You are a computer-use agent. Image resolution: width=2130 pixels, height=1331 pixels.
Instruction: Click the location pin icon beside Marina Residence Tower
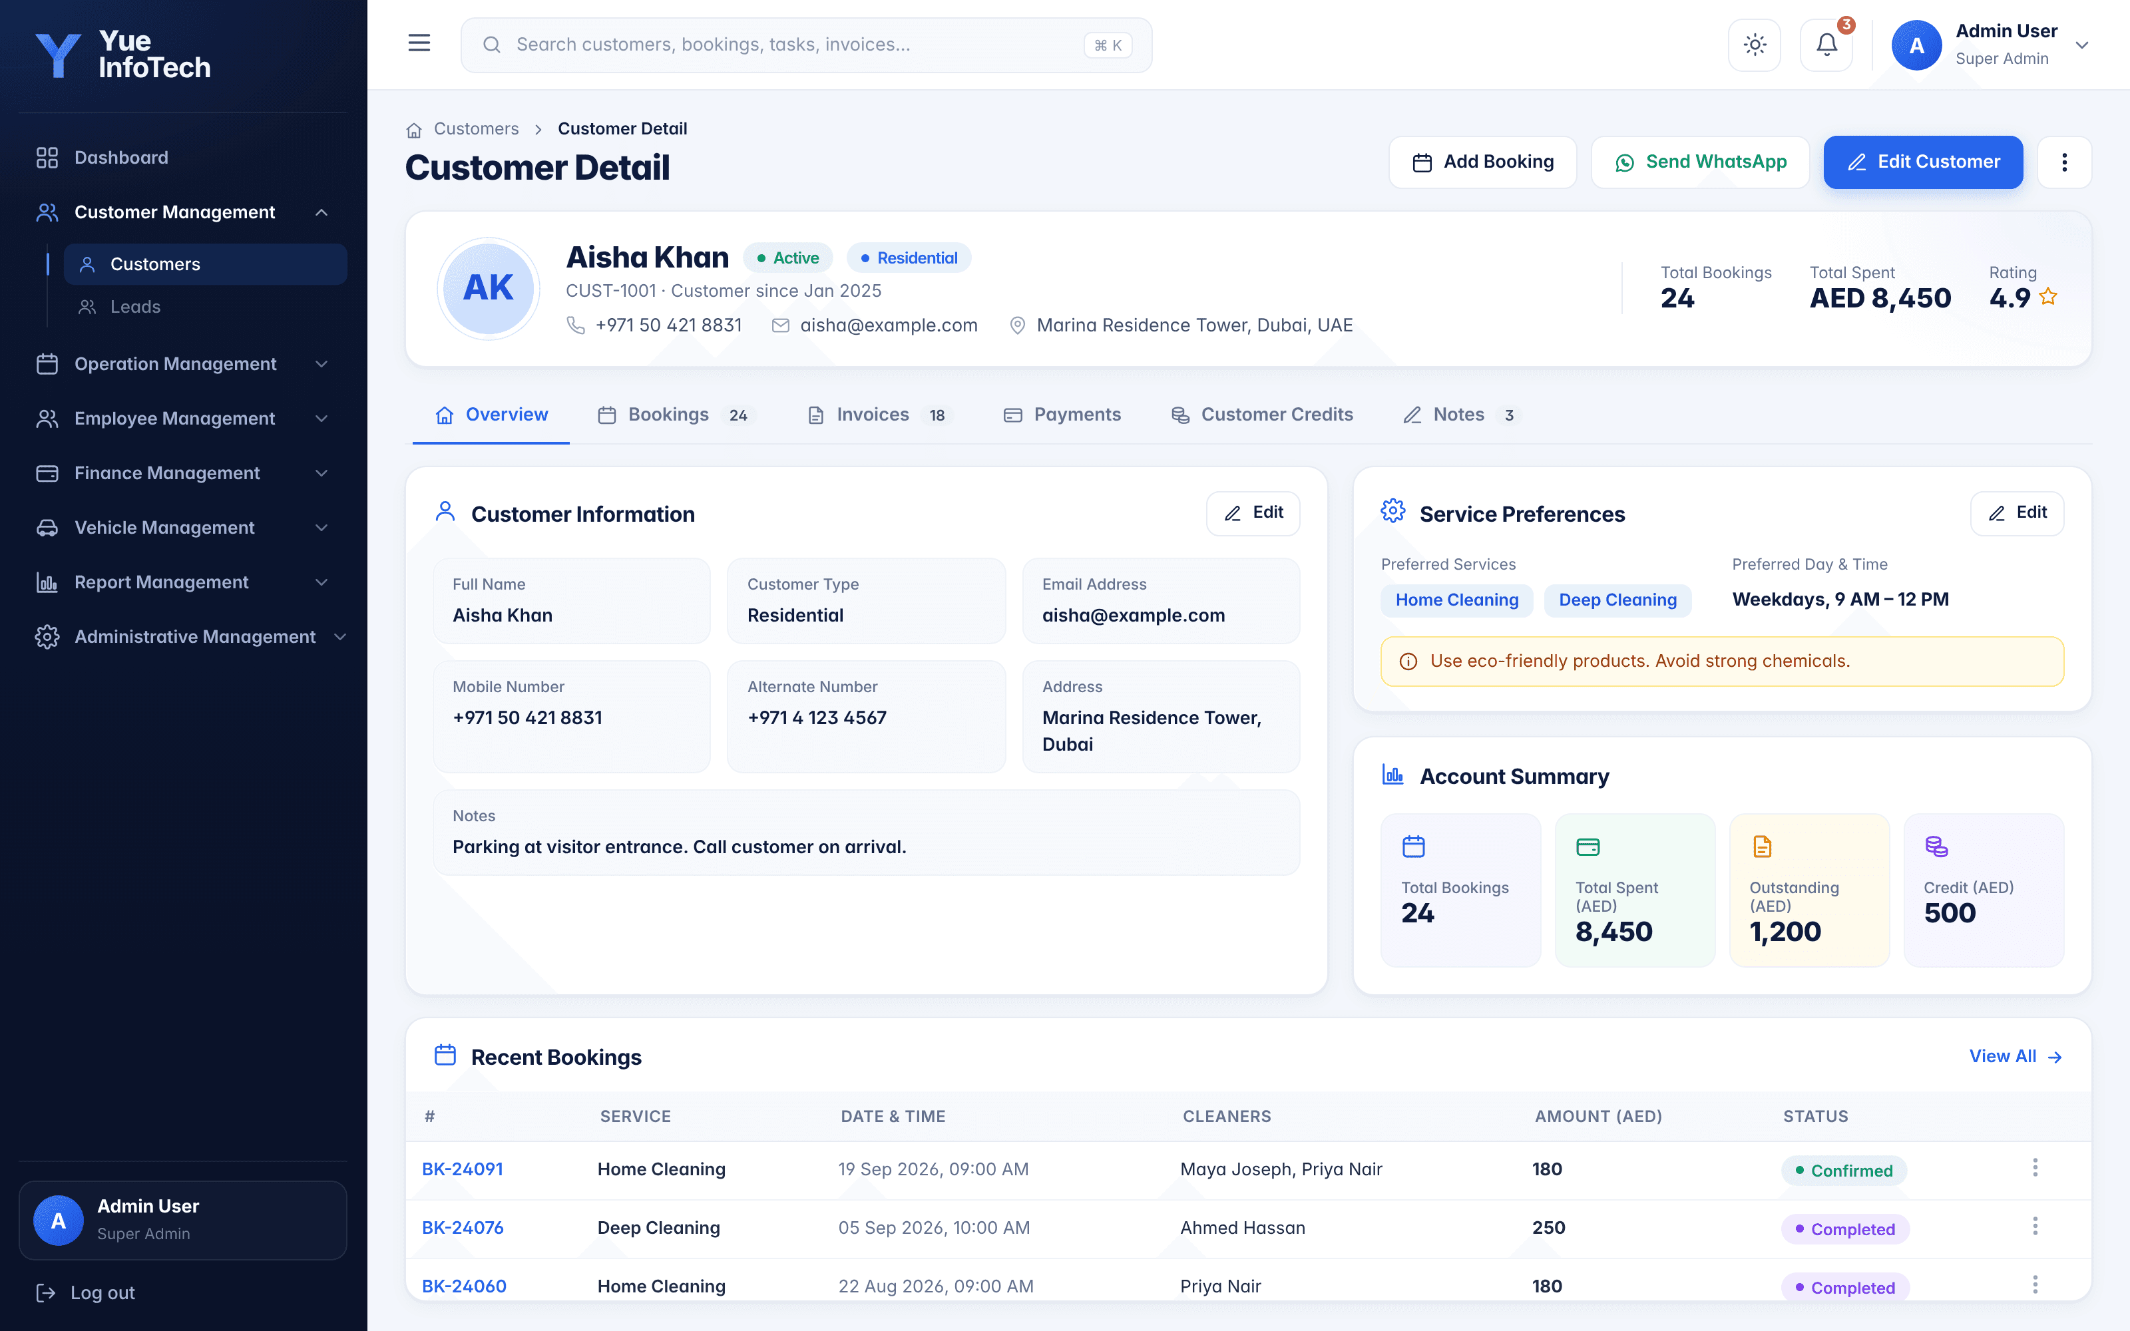coord(1018,325)
